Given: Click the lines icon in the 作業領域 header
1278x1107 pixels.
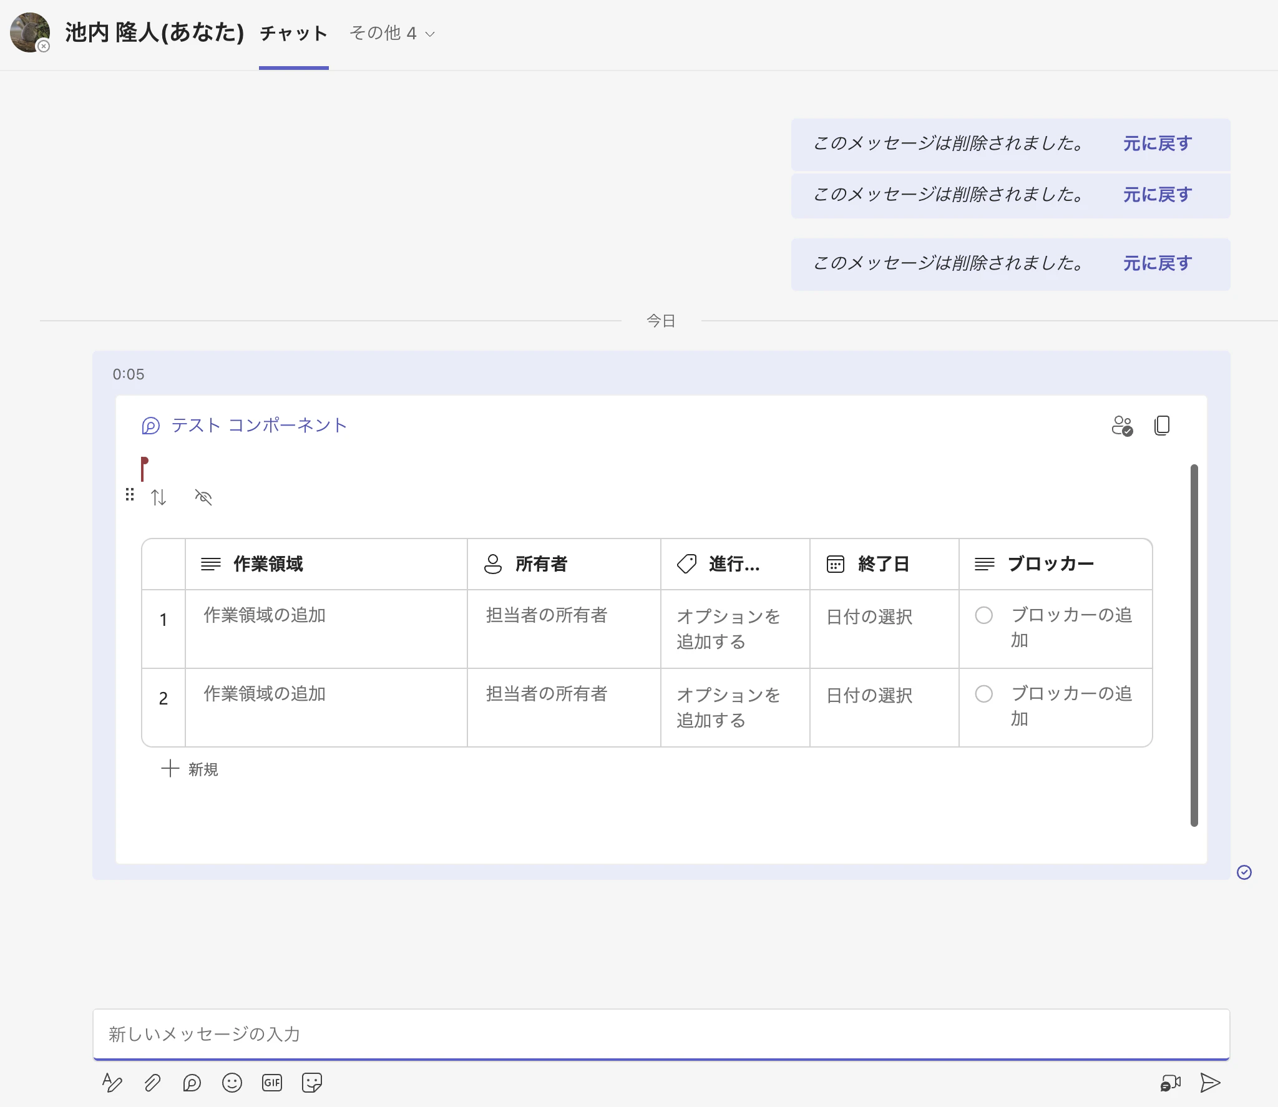Looking at the screenshot, I should click(x=211, y=564).
